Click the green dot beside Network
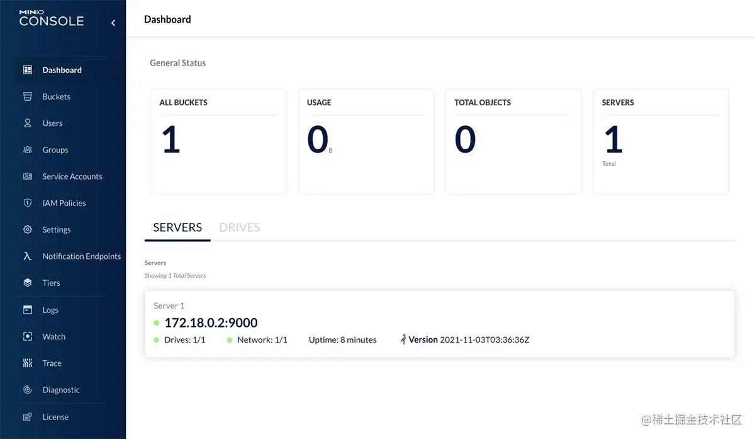The height and width of the screenshot is (439, 755). [x=230, y=340]
